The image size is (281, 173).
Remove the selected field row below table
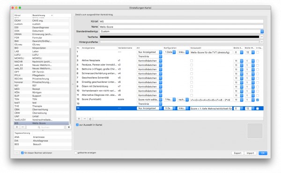click(85, 119)
